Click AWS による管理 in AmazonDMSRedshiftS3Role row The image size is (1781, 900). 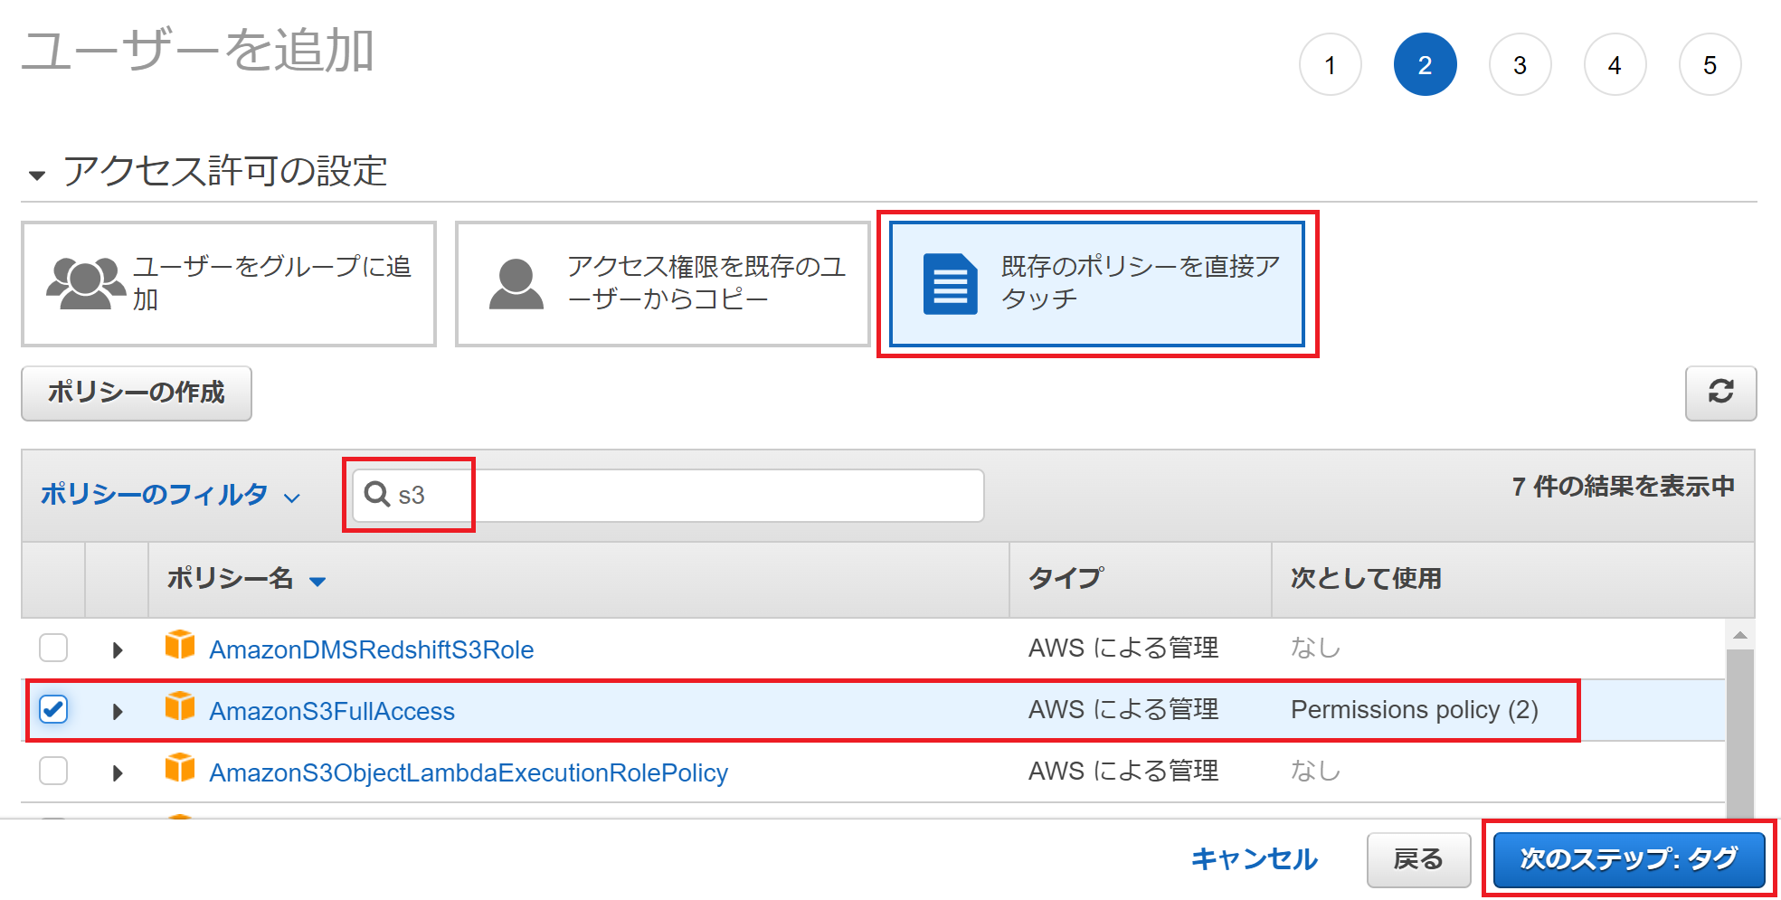(x=1123, y=649)
